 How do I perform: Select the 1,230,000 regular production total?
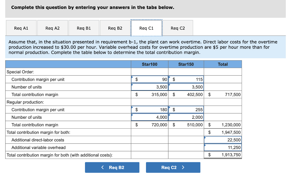[223, 125]
